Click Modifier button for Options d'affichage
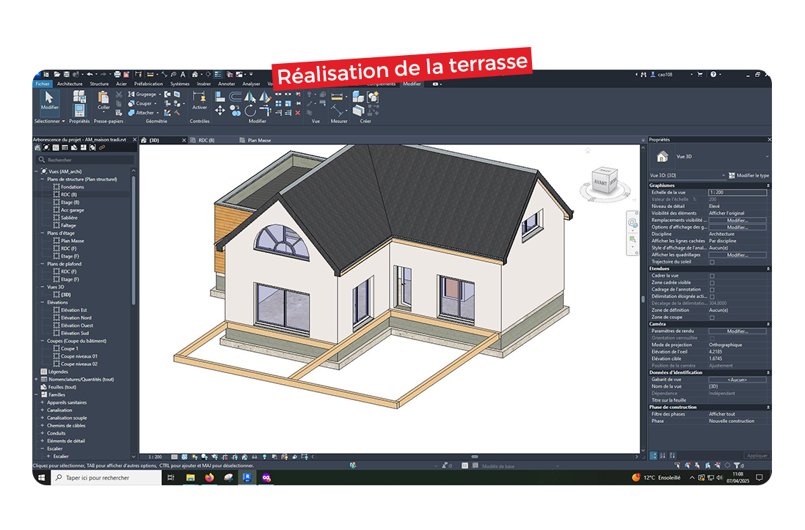The width and height of the screenshot is (805, 530). 737,227
